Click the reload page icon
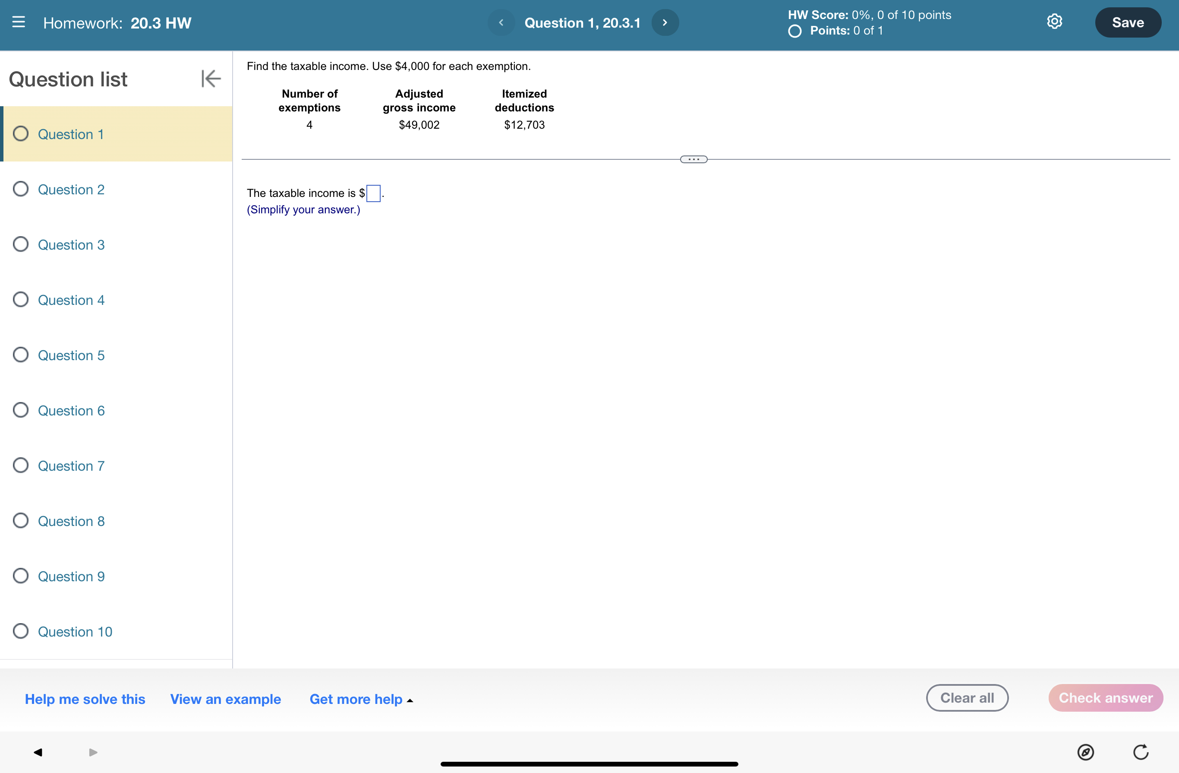The image size is (1179, 773). pos(1140,752)
